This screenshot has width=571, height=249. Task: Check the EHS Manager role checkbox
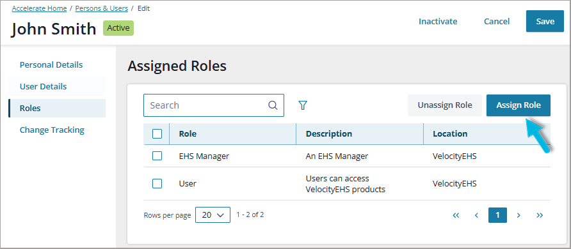(x=157, y=156)
